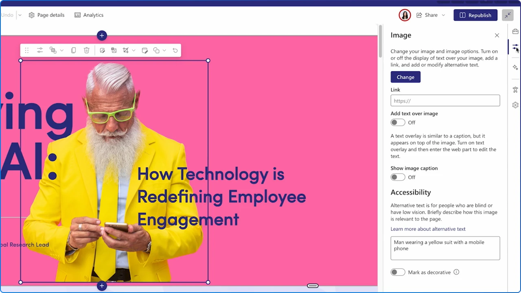Open Page details
Image resolution: width=521 pixels, height=293 pixels.
[x=46, y=15]
